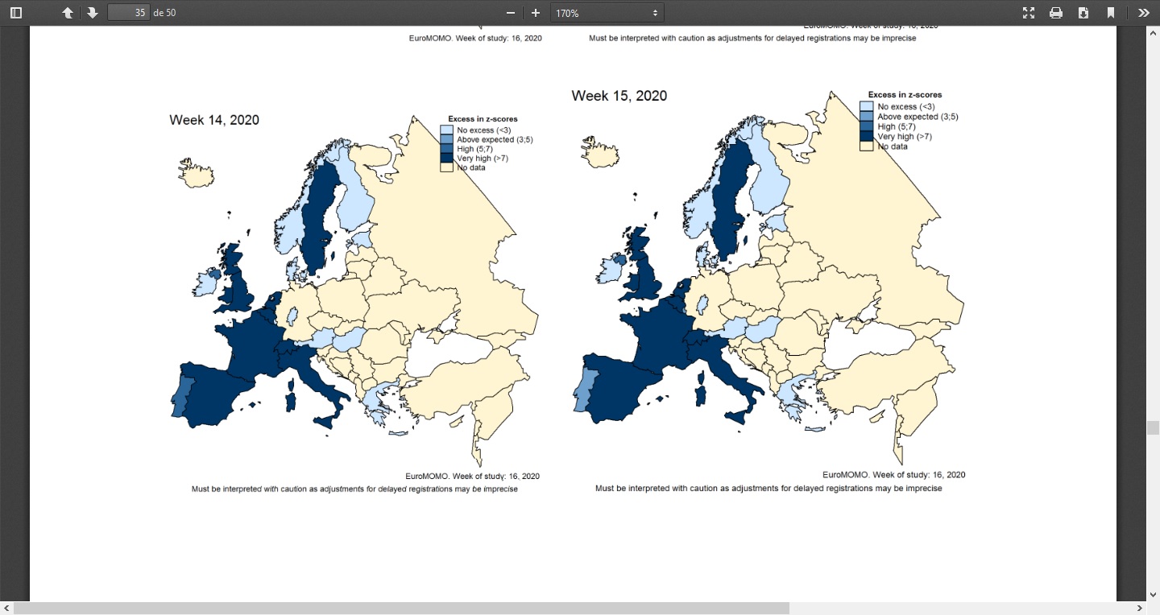Open the 170% zoom level dropdown
This screenshot has width=1160, height=615.
point(607,13)
